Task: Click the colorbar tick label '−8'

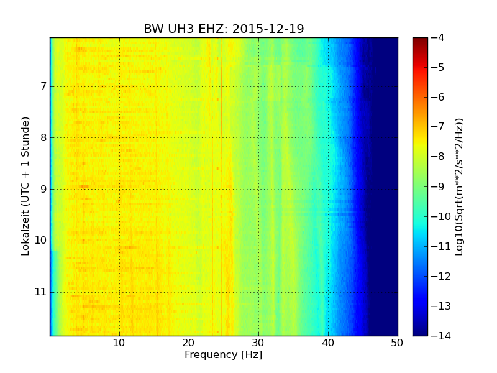Action: [x=438, y=157]
